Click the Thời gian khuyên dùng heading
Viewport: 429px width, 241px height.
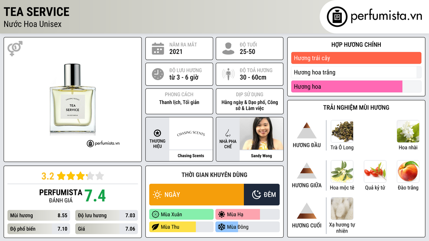[214, 175]
